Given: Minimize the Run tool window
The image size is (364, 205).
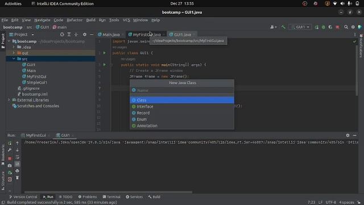Looking at the screenshot, I should 354,136.
